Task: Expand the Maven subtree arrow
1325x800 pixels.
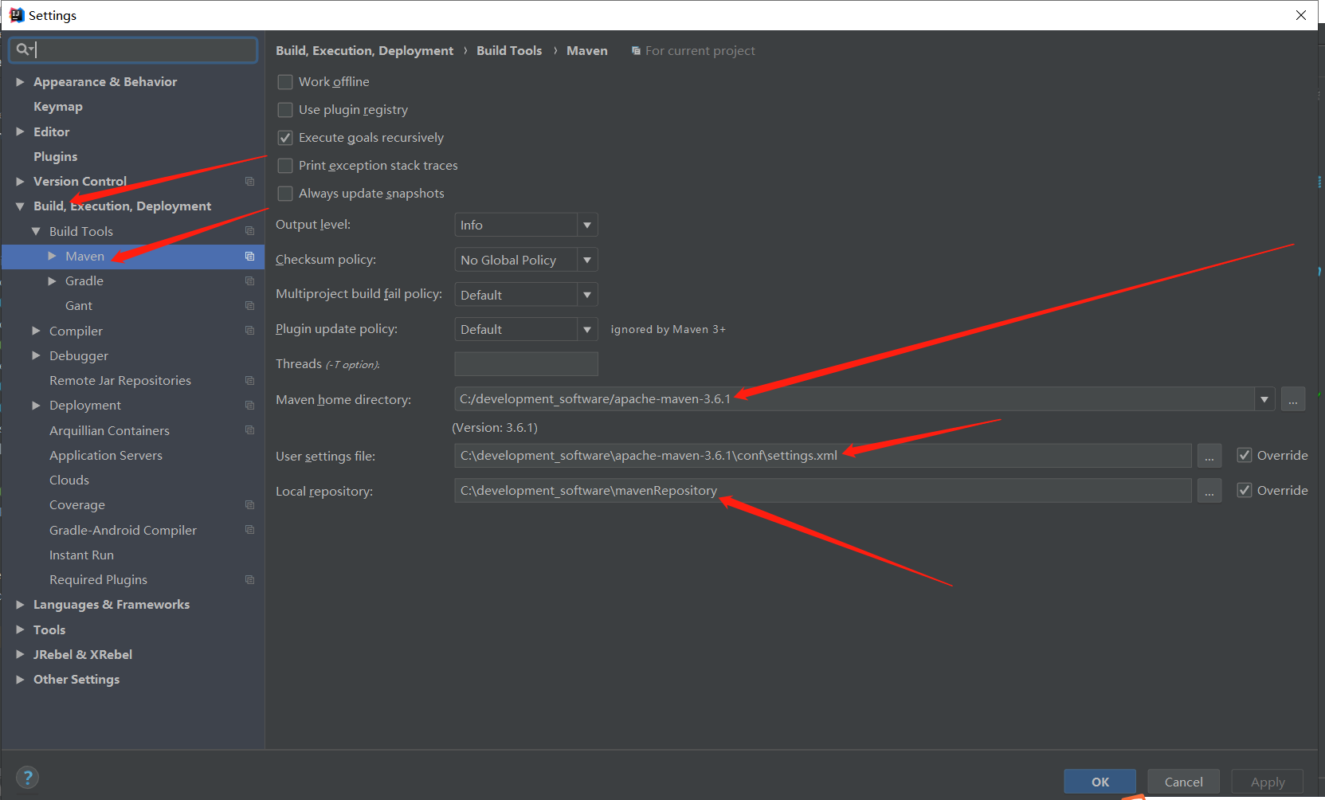Action: (x=52, y=256)
